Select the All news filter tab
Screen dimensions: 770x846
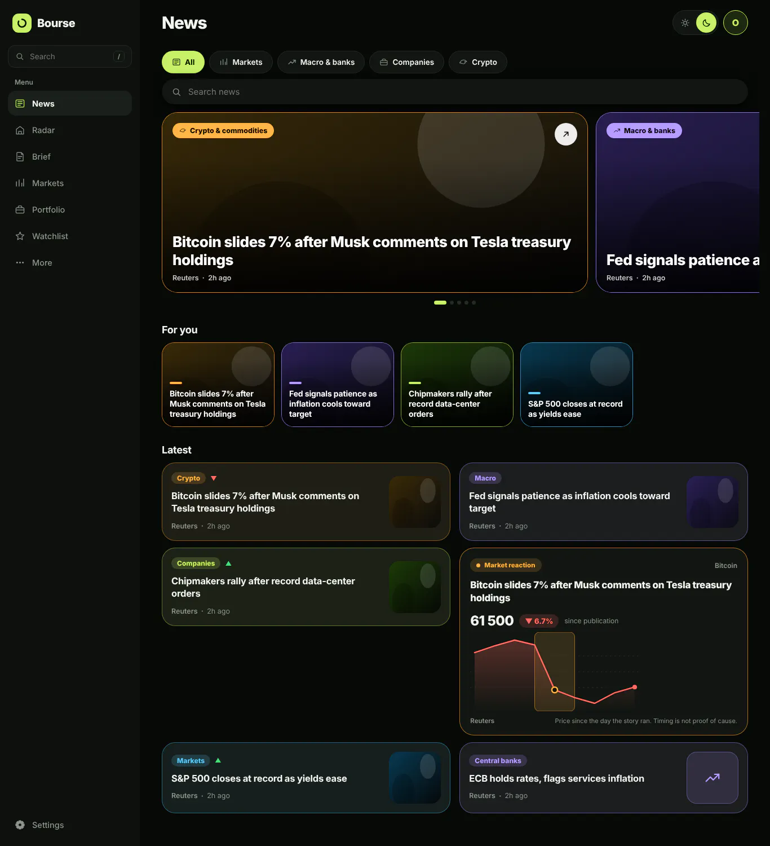tap(183, 62)
